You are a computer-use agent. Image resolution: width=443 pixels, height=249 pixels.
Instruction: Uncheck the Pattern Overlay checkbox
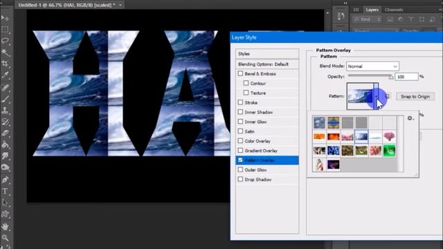click(240, 160)
